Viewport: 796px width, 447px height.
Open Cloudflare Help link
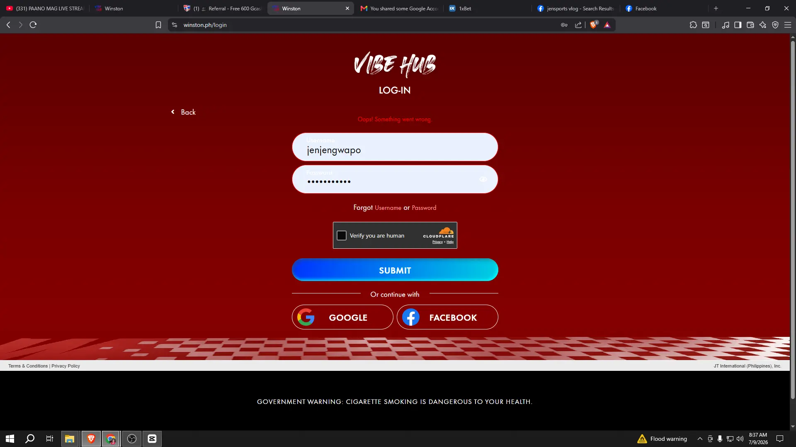450,242
